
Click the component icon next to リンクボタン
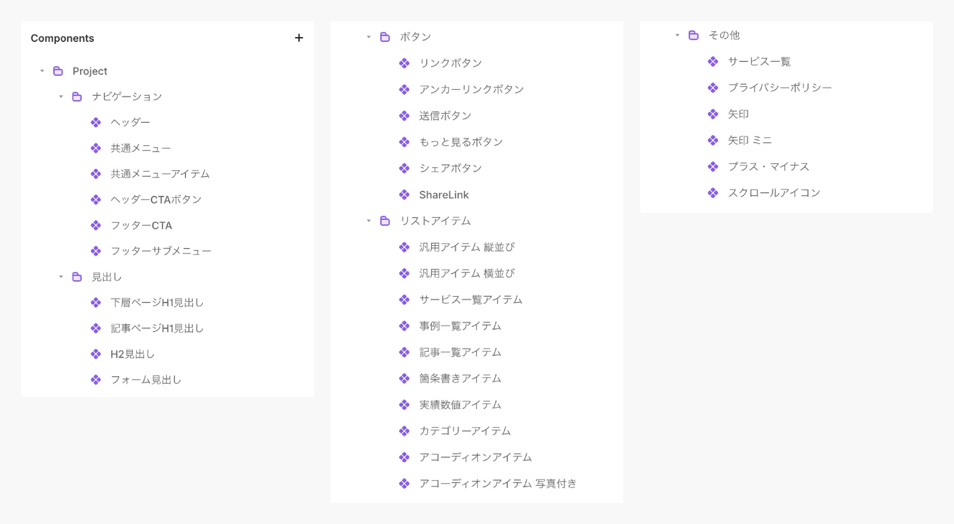[404, 63]
